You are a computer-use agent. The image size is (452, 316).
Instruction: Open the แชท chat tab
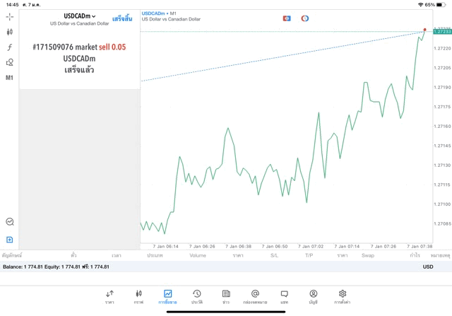[x=284, y=296]
